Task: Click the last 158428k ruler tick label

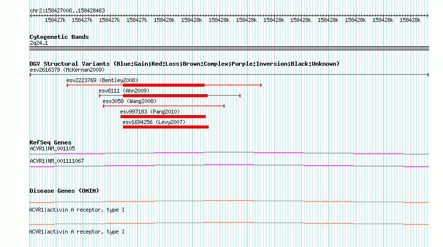Action: pyautogui.click(x=410, y=20)
